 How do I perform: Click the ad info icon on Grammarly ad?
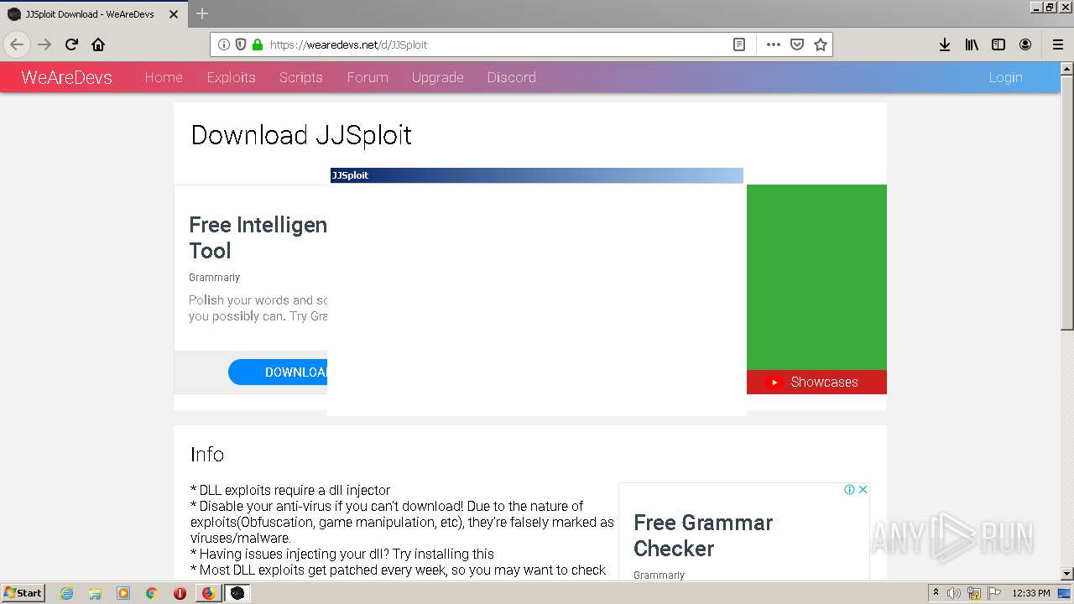(x=849, y=489)
